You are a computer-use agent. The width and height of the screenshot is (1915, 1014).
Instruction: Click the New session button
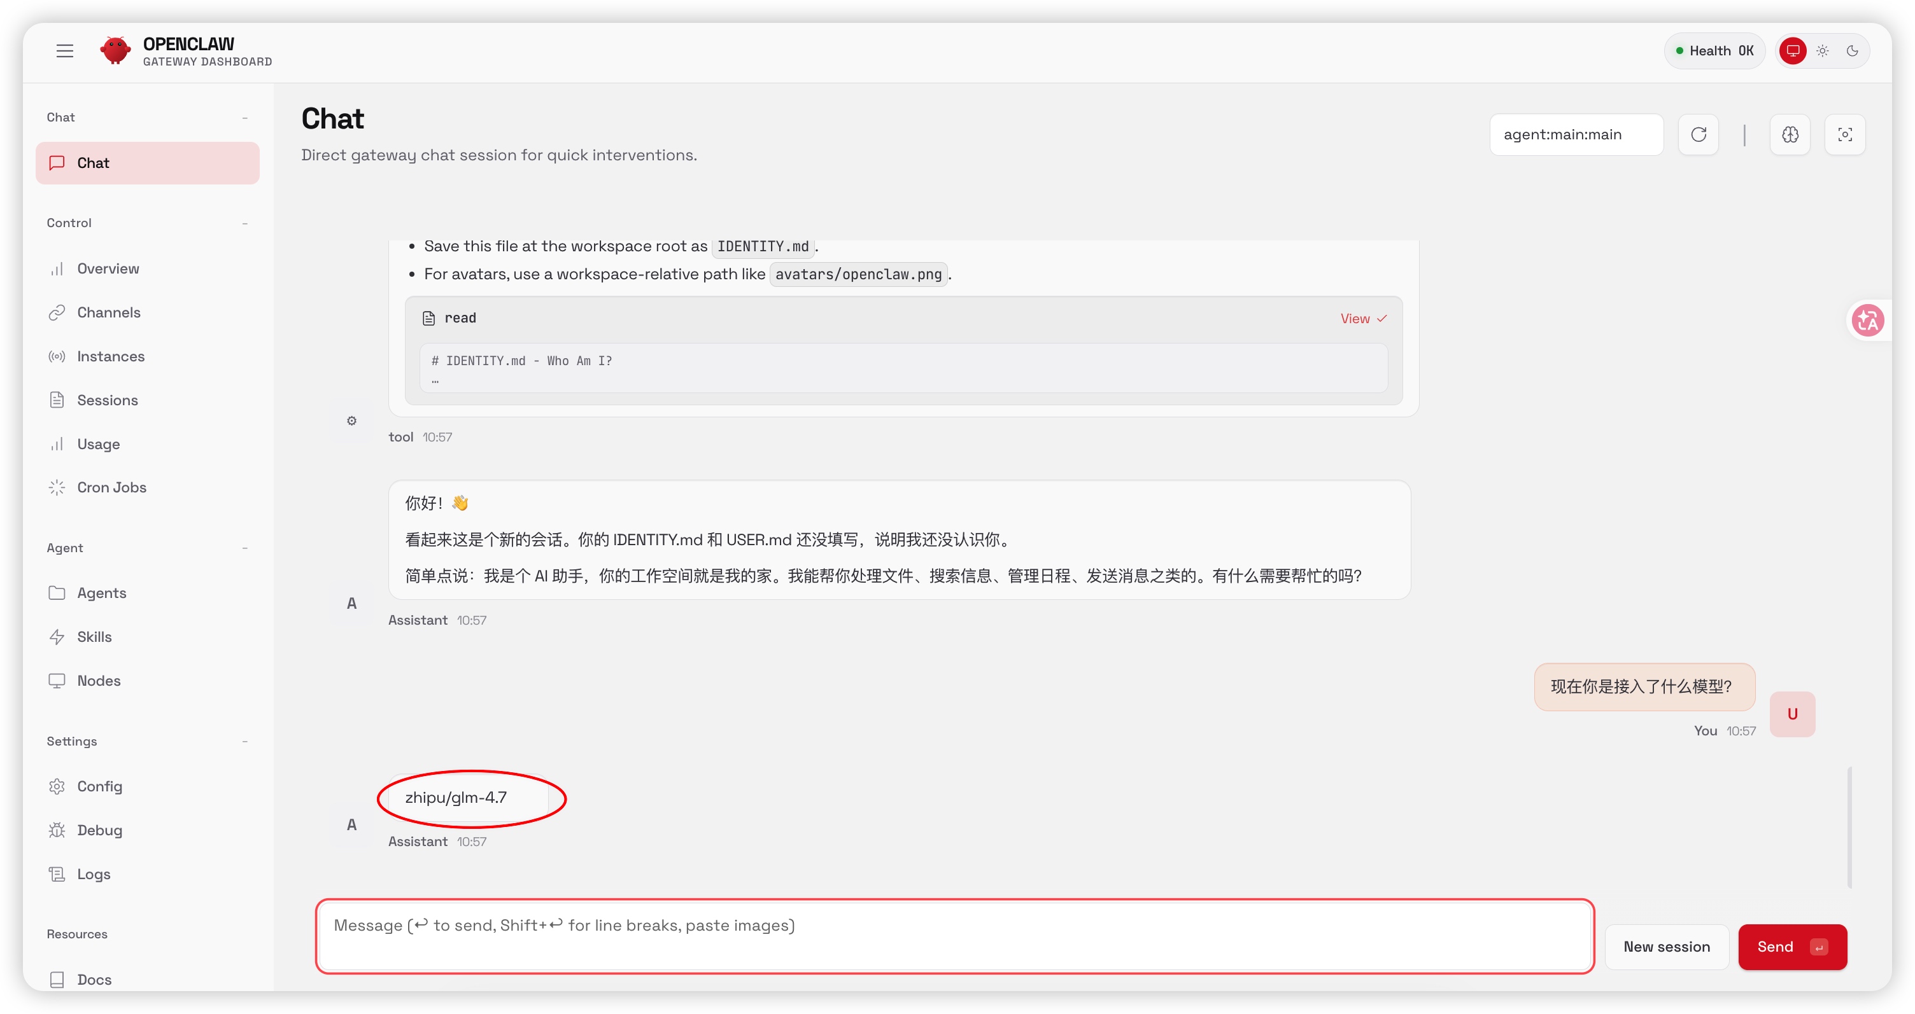(x=1666, y=947)
